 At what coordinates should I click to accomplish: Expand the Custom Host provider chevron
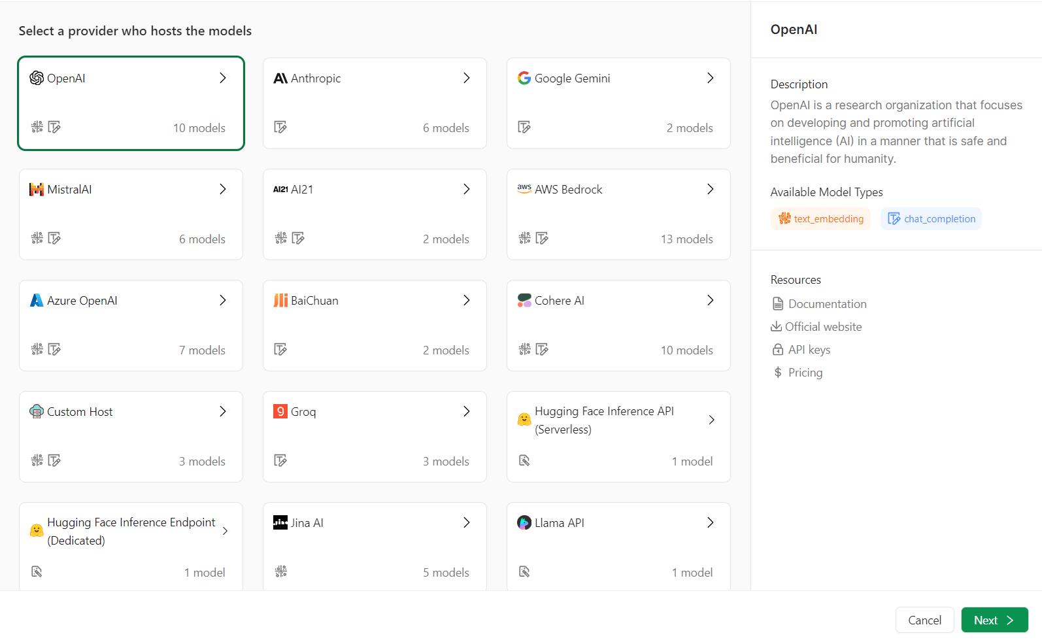point(223,411)
